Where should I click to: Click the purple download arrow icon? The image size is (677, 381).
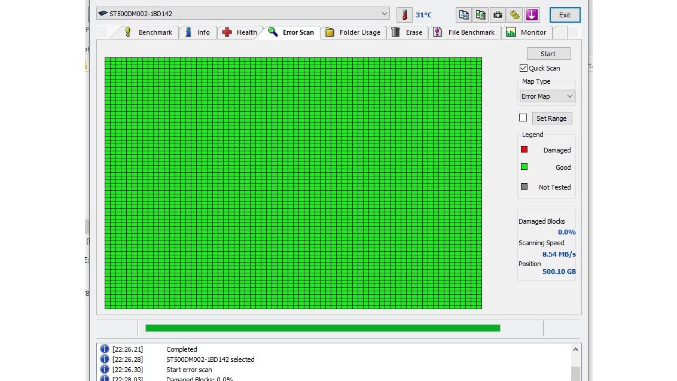[532, 15]
